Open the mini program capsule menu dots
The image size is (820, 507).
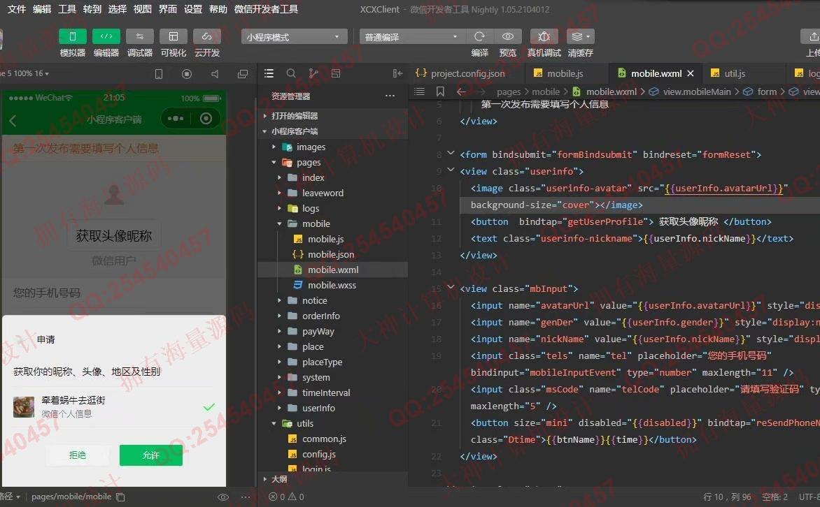pyautogui.click(x=175, y=119)
